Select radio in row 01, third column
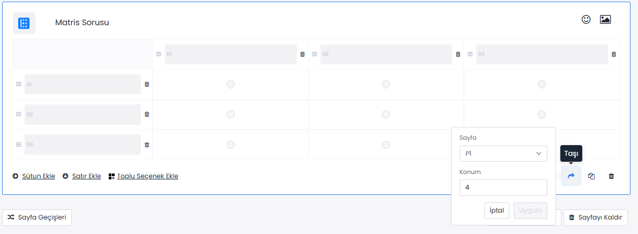Image resolution: width=638 pixels, height=234 pixels. pos(542,84)
